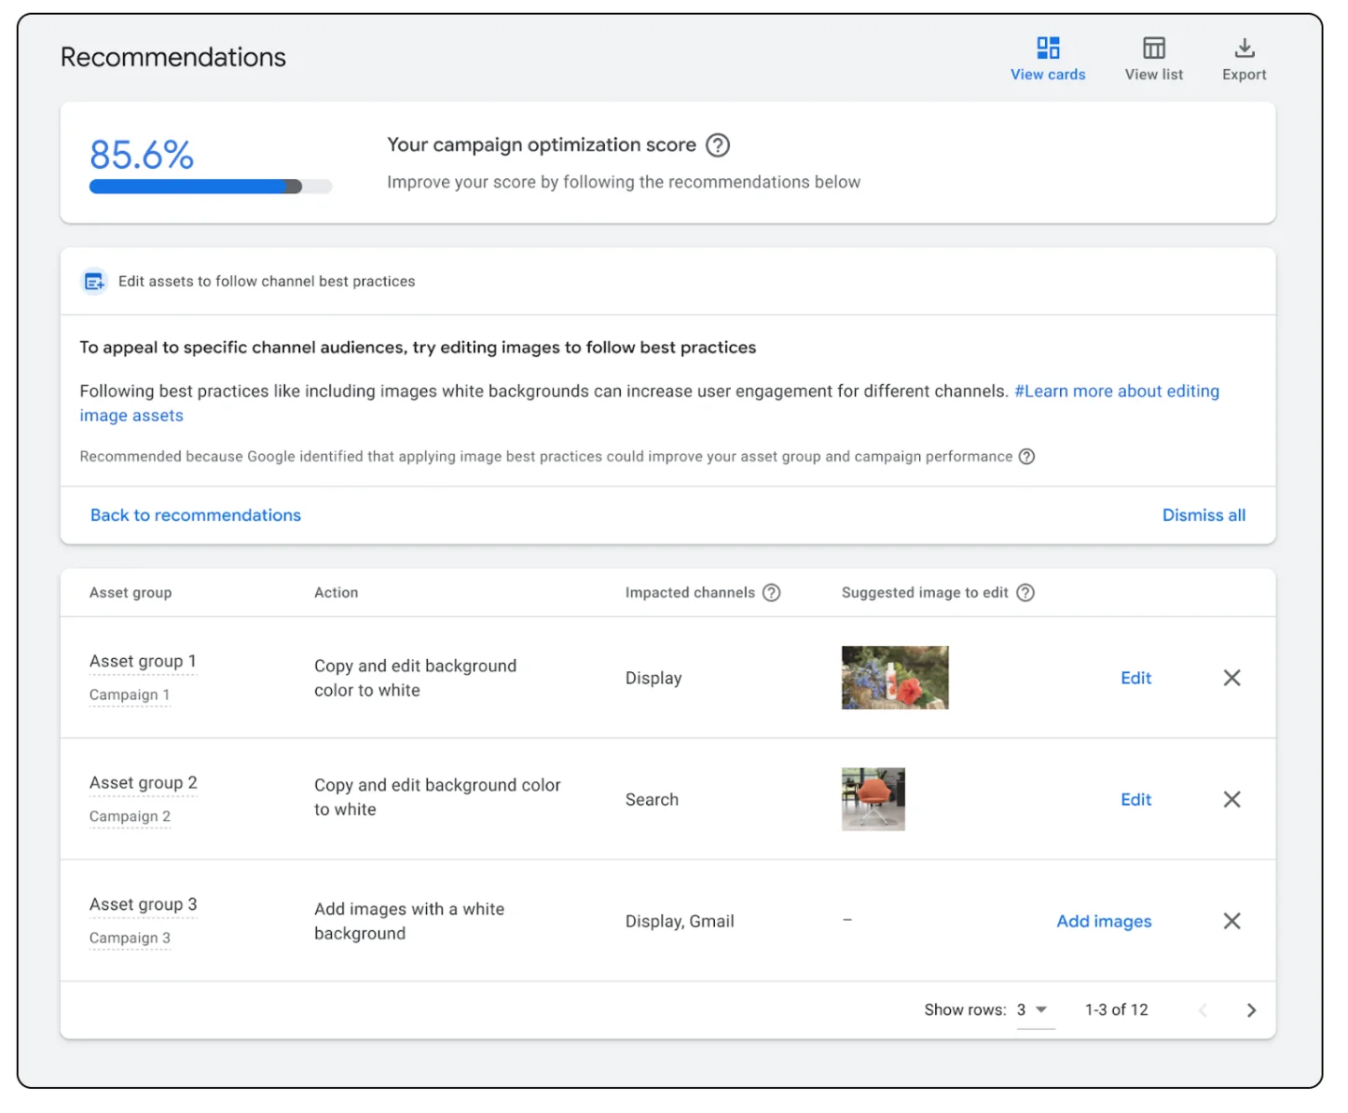Switch to card view using the View cards icon
The image size is (1348, 1113).
pos(1047,47)
